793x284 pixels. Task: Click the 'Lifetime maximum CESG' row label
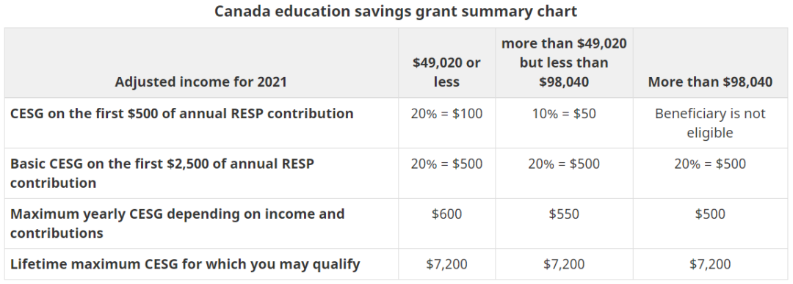(x=185, y=263)
